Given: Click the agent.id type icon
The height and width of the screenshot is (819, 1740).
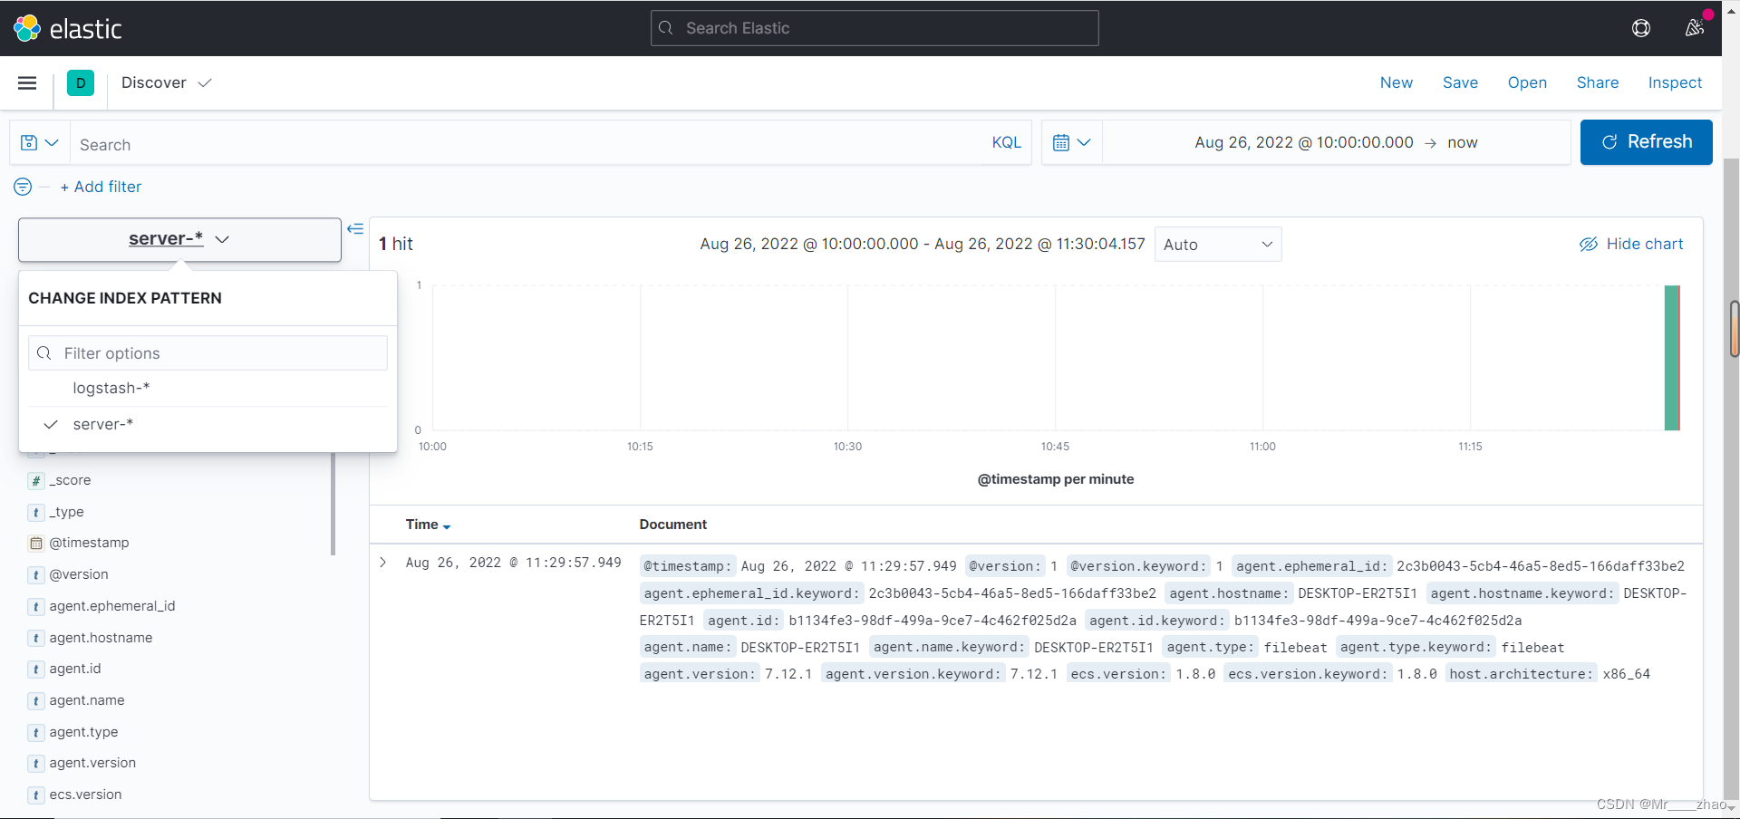Looking at the screenshot, I should 36,670.
